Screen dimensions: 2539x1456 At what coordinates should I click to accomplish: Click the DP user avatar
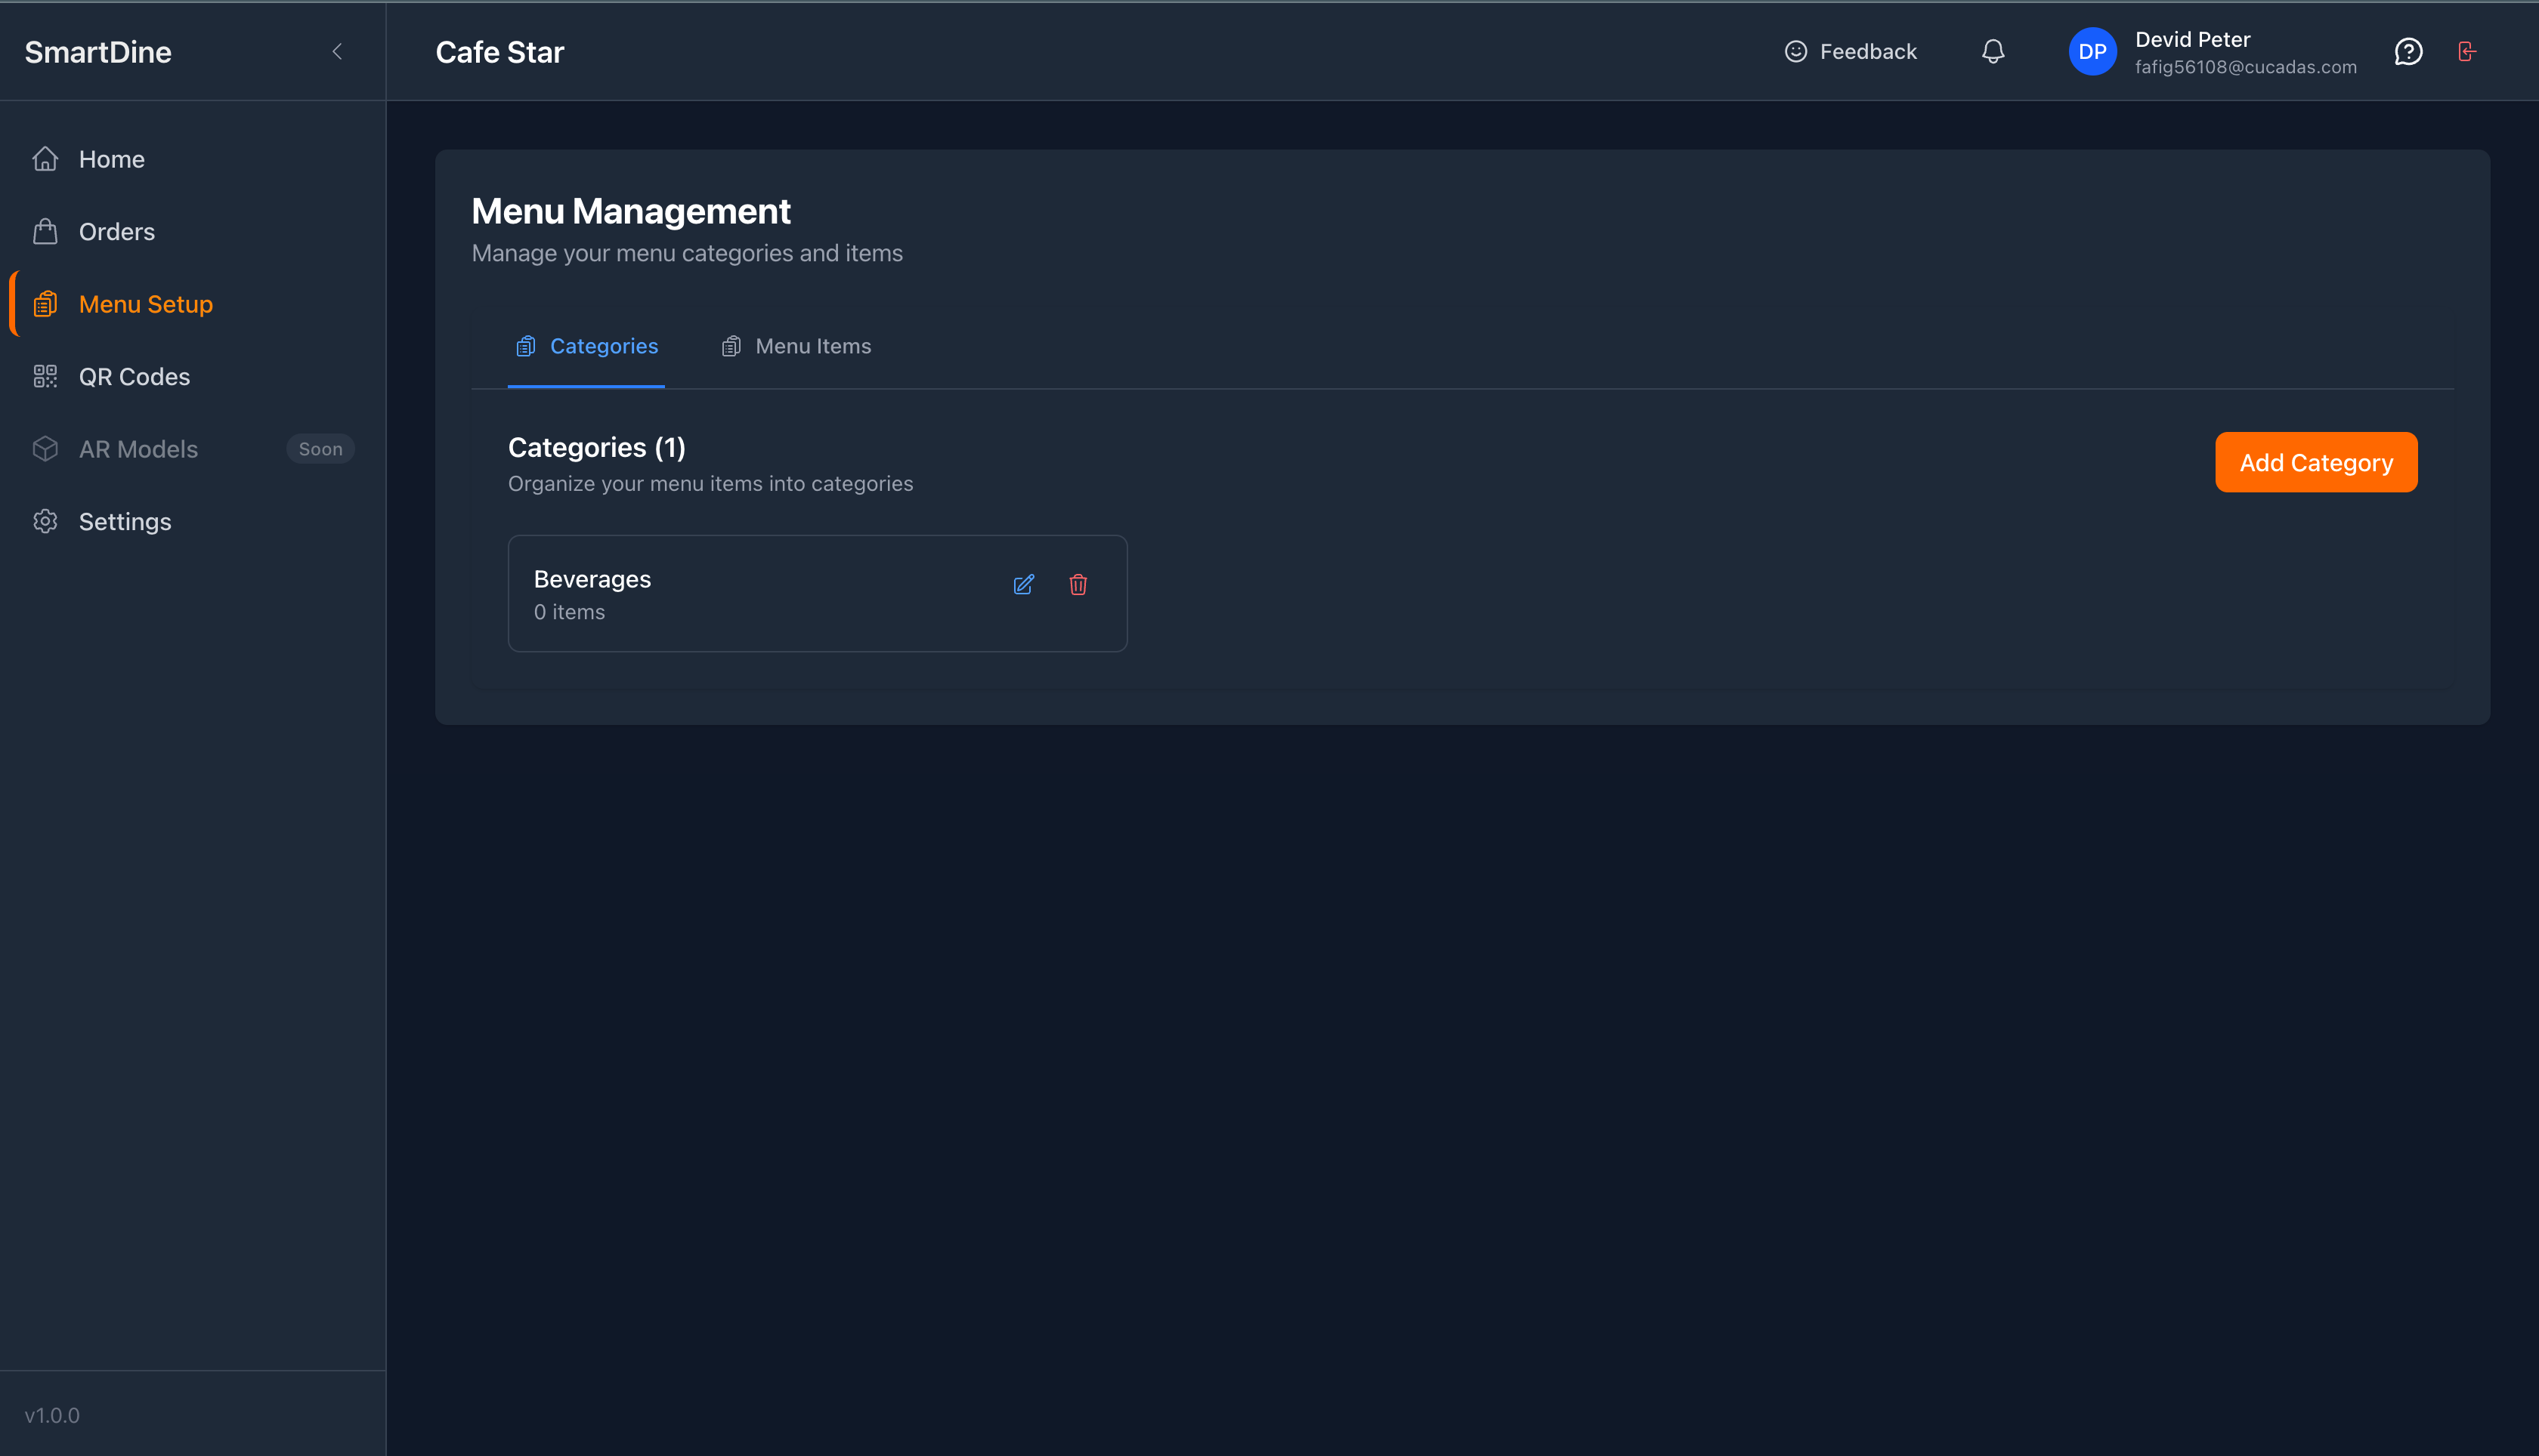2091,52
